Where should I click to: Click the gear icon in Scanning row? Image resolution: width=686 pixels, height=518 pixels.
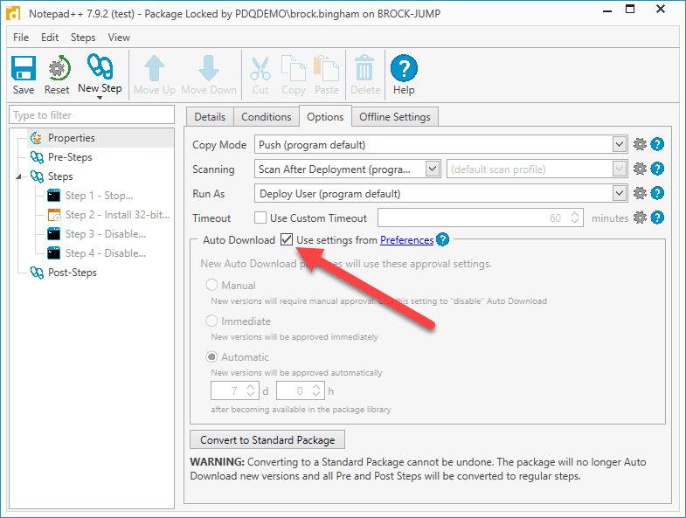coord(640,169)
